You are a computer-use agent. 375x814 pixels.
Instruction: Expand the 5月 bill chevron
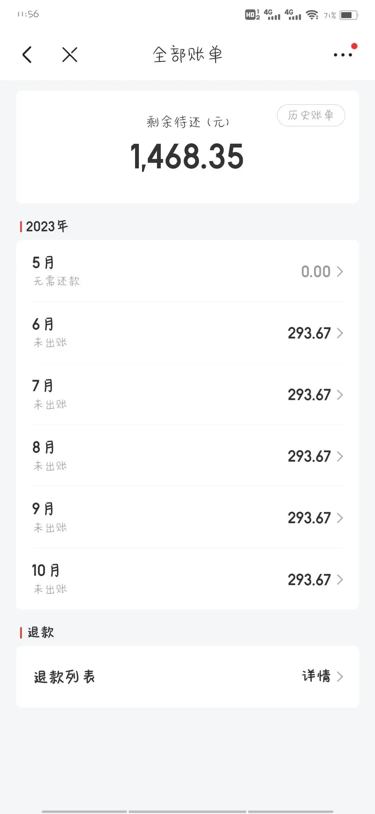(340, 272)
